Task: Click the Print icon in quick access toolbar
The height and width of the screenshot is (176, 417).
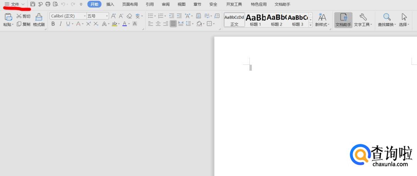Action: [x=48, y=4]
